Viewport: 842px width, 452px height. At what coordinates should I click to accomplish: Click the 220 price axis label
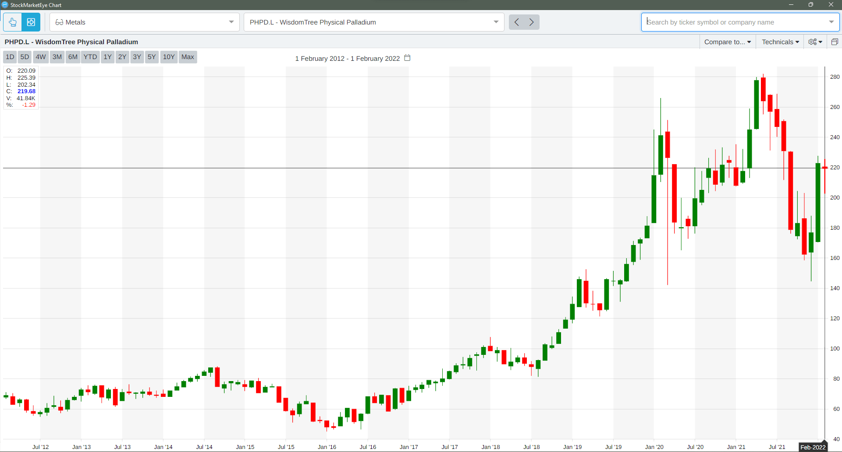pos(835,168)
